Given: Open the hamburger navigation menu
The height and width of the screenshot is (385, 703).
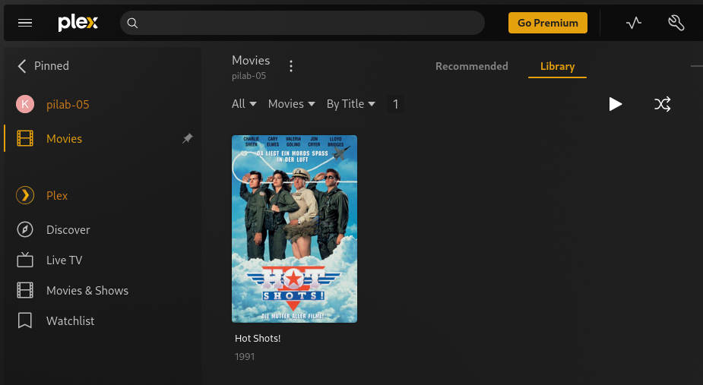Looking at the screenshot, I should tap(25, 23).
